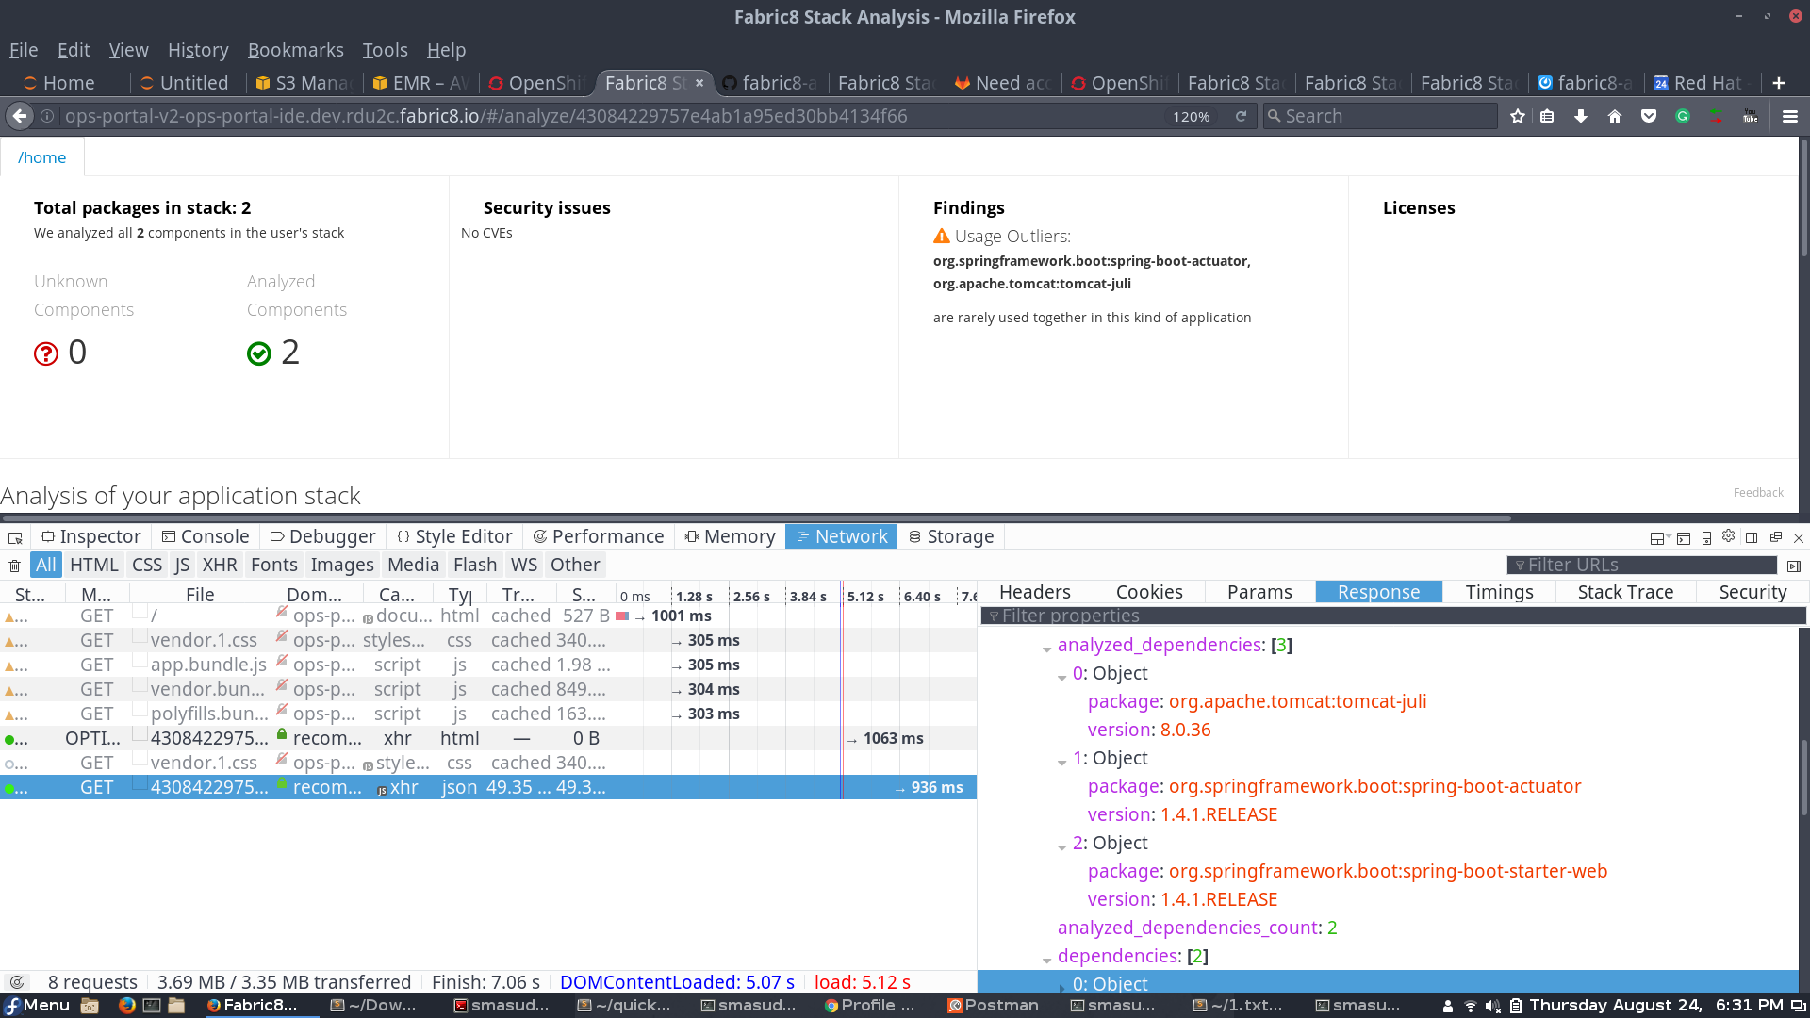1810x1018 pixels.
Task: Toggle the XHR request filter
Action: [x=220, y=565]
